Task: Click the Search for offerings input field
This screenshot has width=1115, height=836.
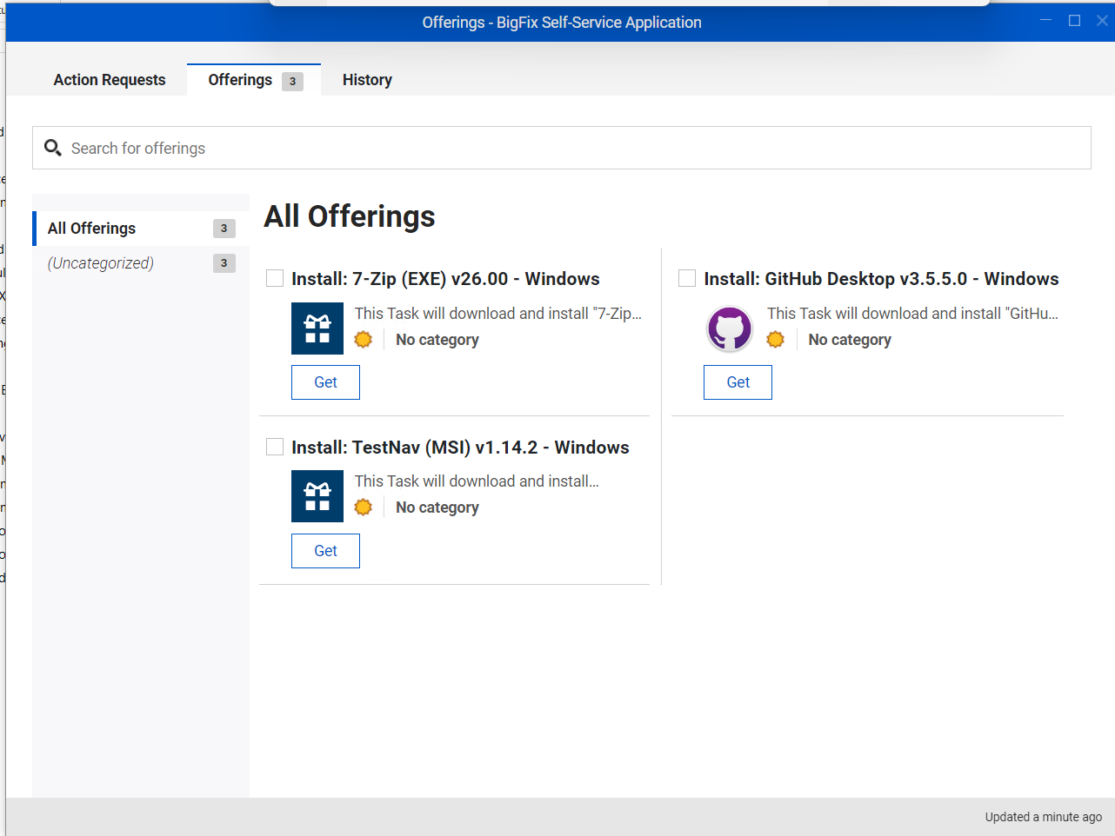Action: coord(348,147)
